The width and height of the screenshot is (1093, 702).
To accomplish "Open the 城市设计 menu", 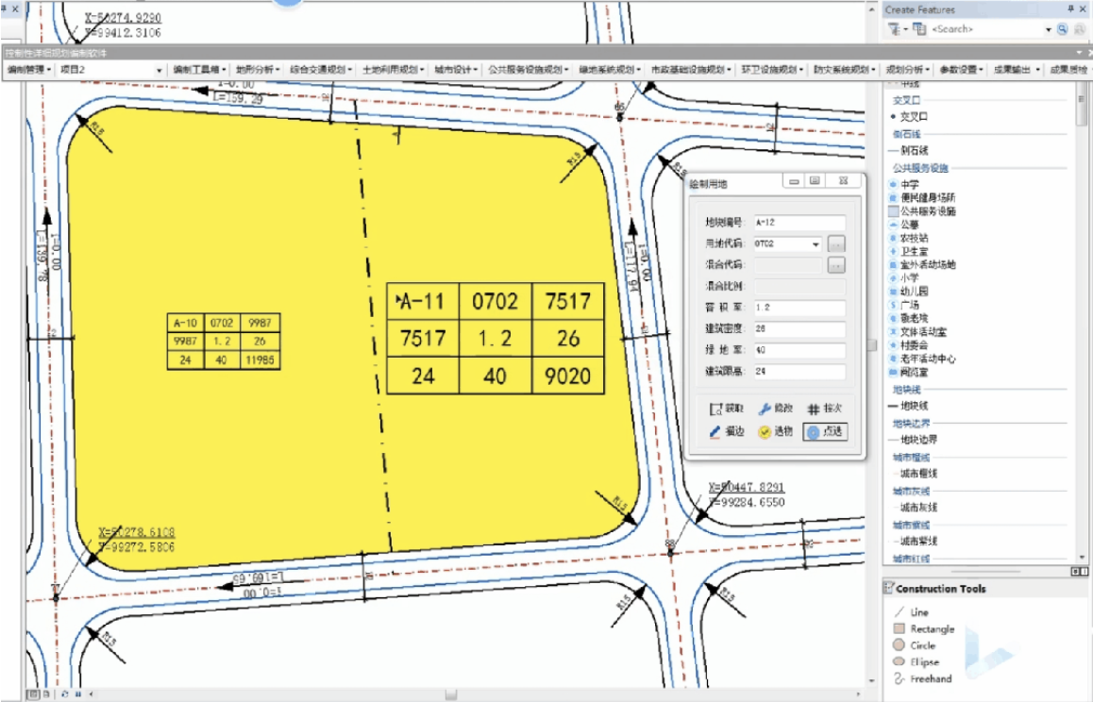I will [x=456, y=70].
